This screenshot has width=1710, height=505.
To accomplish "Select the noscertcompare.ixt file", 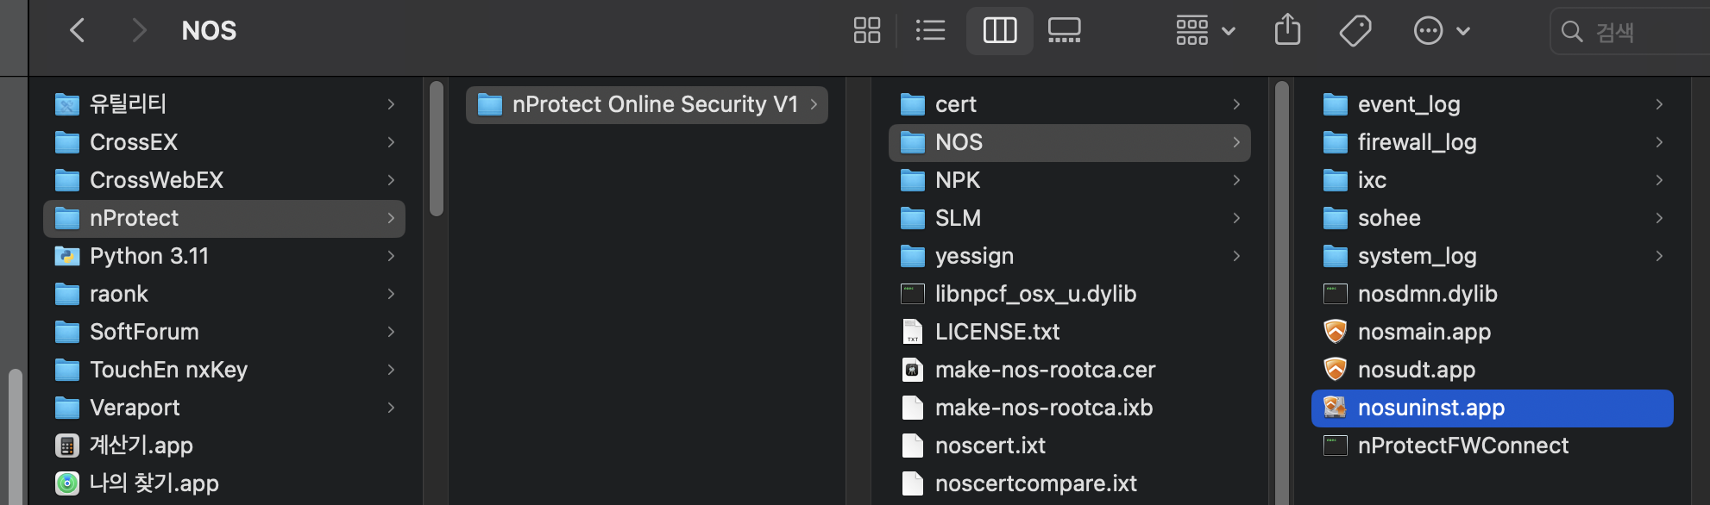I will tap(1070, 483).
